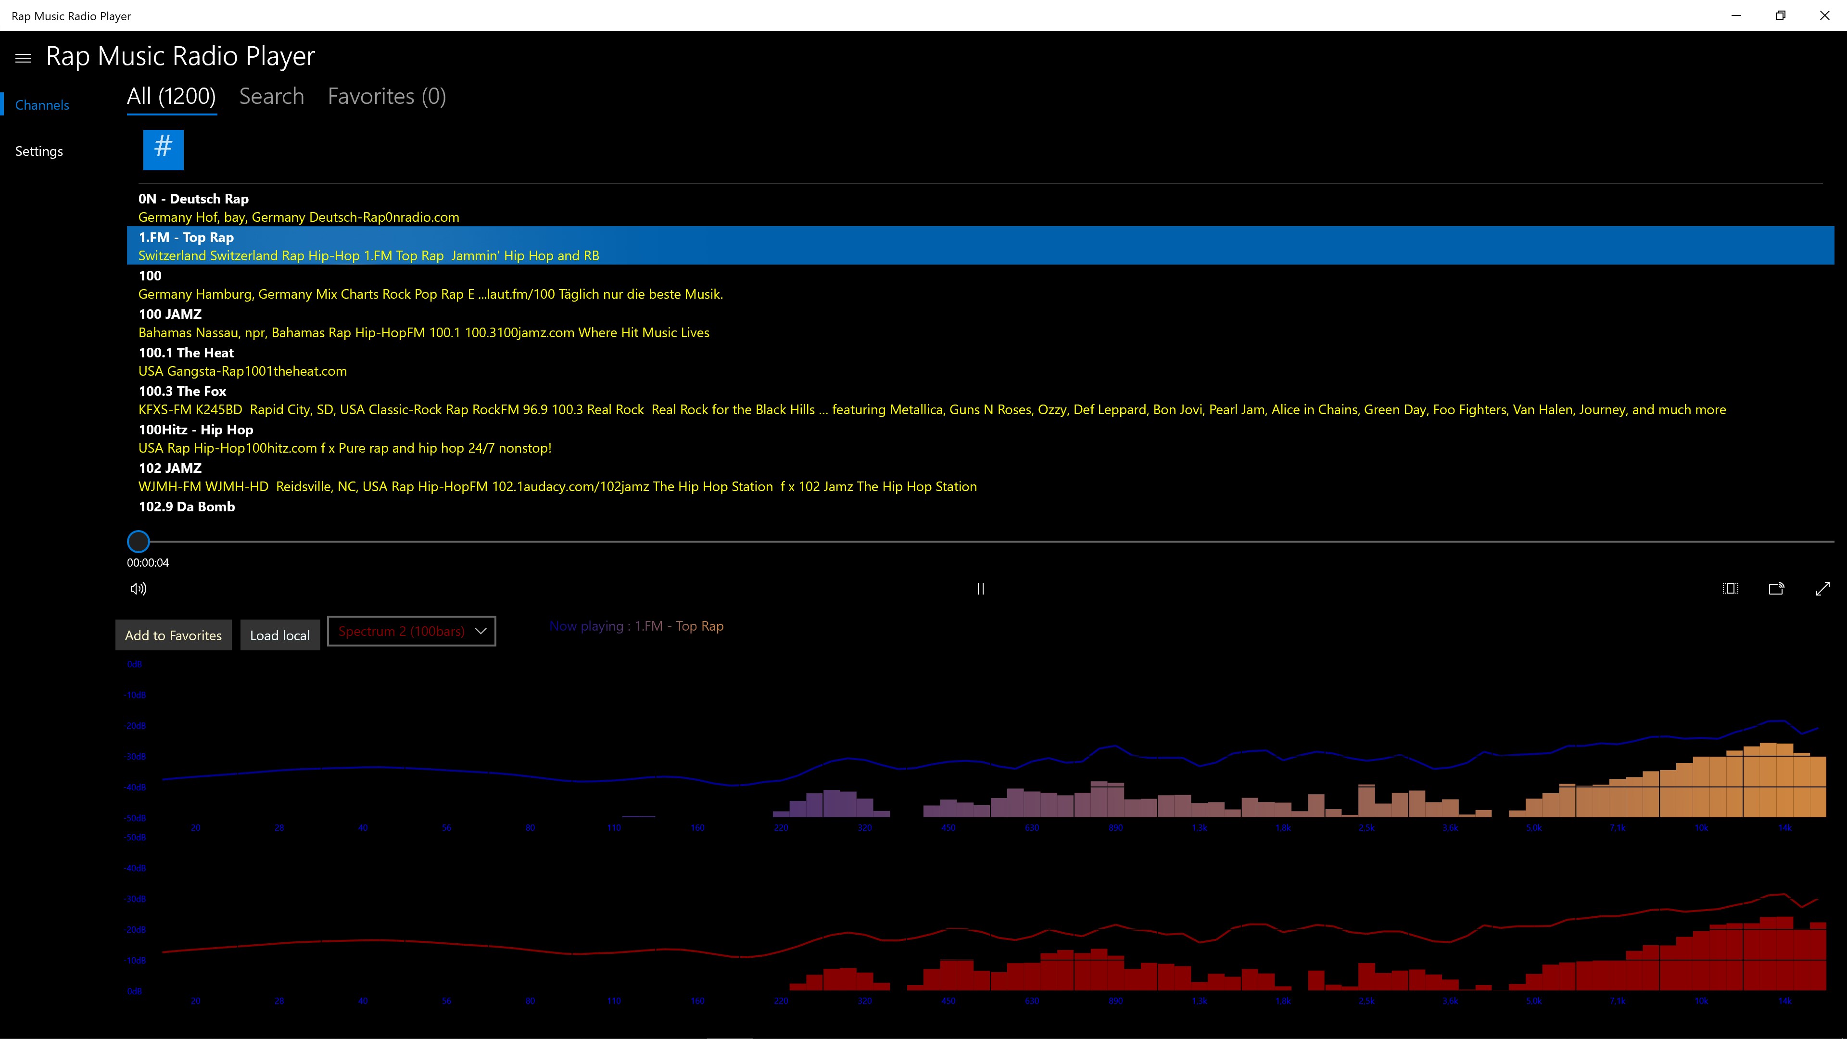Select the All (1200) tab
This screenshot has width=1847, height=1039.
171,97
